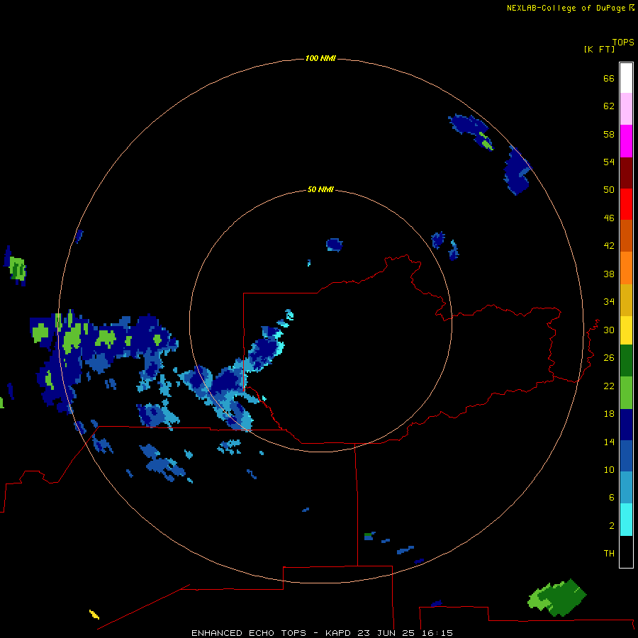This screenshot has width=638, height=638.
Task: Click the legend value 18
Action: [x=609, y=414]
